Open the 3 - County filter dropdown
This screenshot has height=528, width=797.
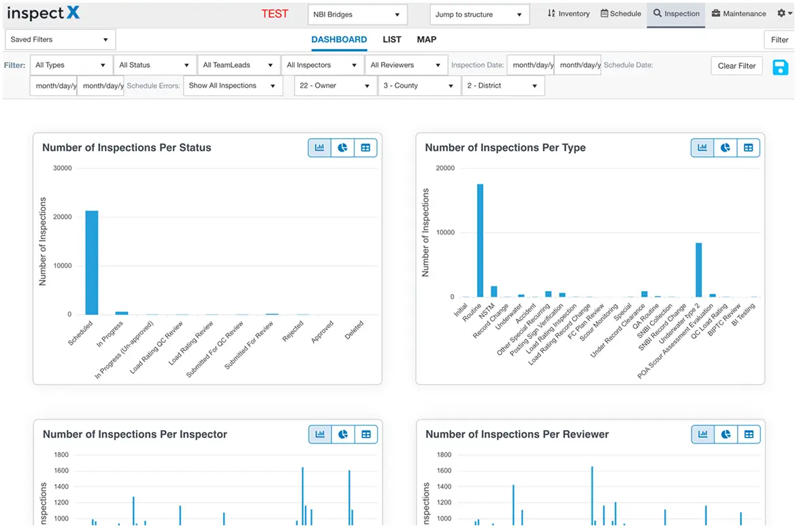pos(419,86)
